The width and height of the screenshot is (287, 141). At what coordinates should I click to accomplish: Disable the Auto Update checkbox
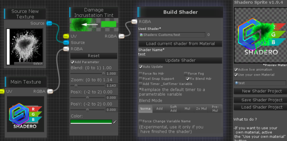[140, 67]
